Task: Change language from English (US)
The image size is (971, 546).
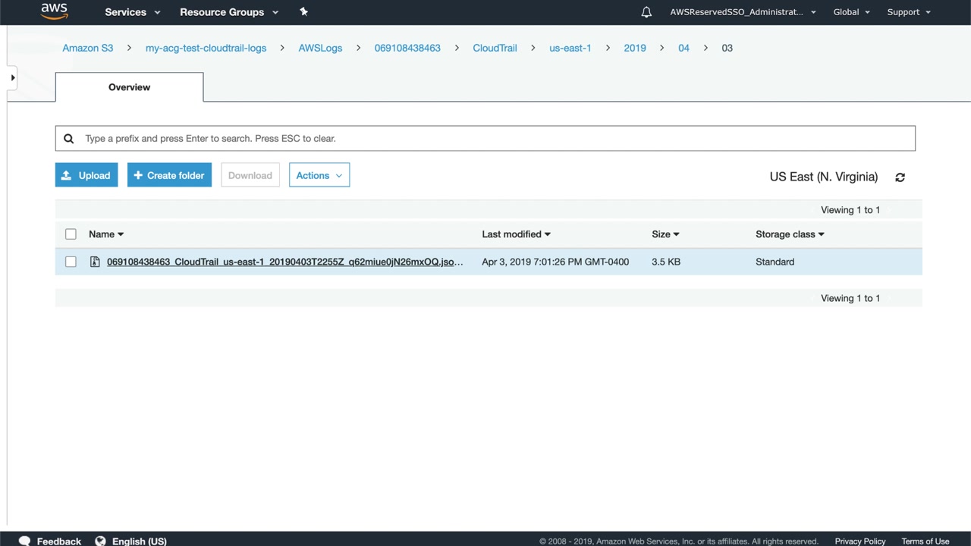Action: point(140,541)
